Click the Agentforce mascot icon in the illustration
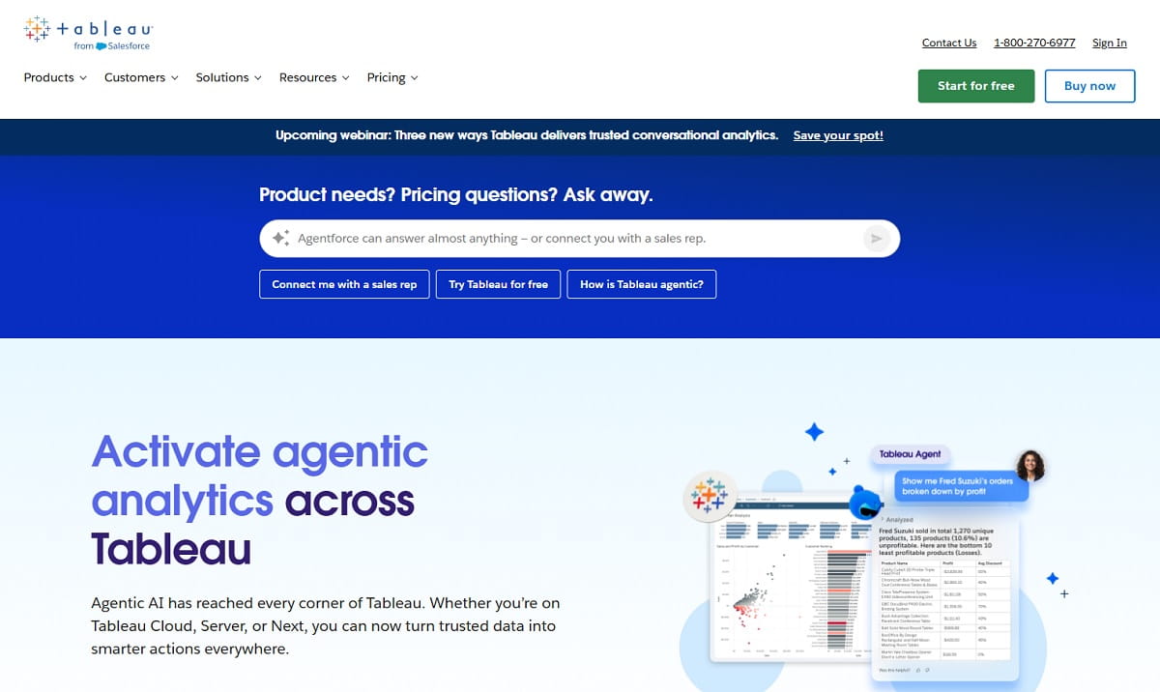The width and height of the screenshot is (1160, 692). (x=864, y=504)
